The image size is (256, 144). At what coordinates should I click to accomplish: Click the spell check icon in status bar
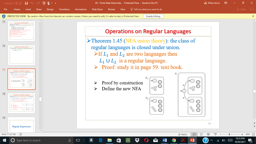click(20, 134)
